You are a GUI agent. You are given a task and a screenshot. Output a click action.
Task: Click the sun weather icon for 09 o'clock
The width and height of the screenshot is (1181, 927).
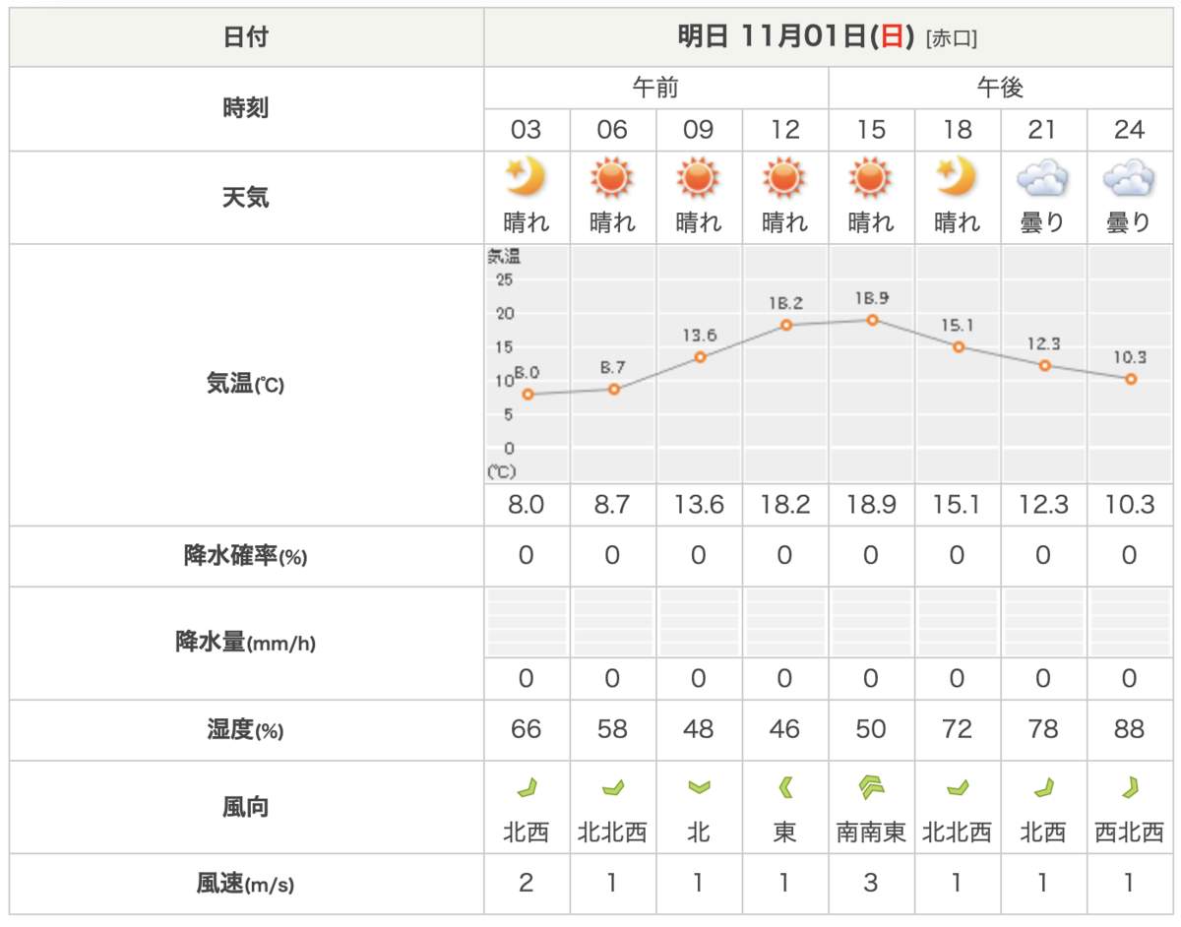pyautogui.click(x=699, y=178)
